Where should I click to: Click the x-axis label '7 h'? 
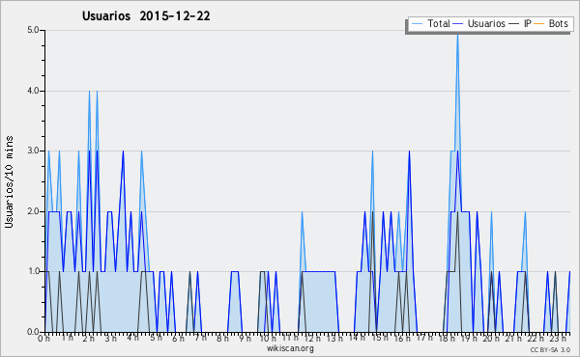(x=200, y=338)
